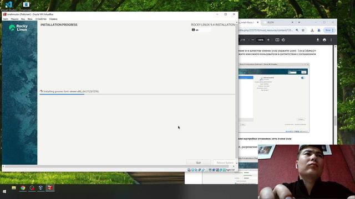
Task: Open Google Chrome from the taskbar
Action: point(23,188)
